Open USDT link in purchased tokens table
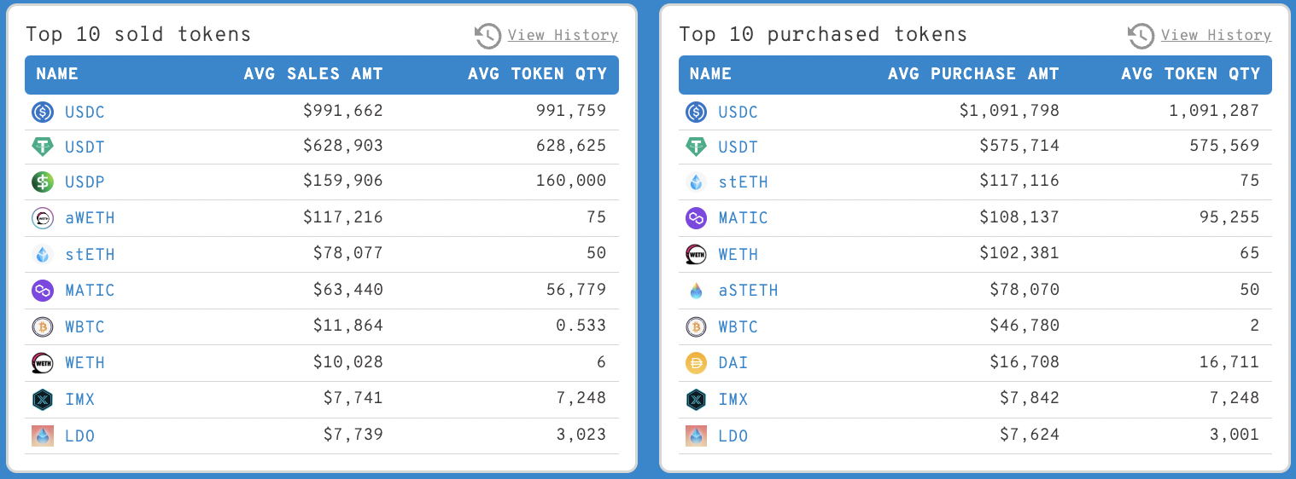Image resolution: width=1296 pixels, height=479 pixels. pos(738,147)
